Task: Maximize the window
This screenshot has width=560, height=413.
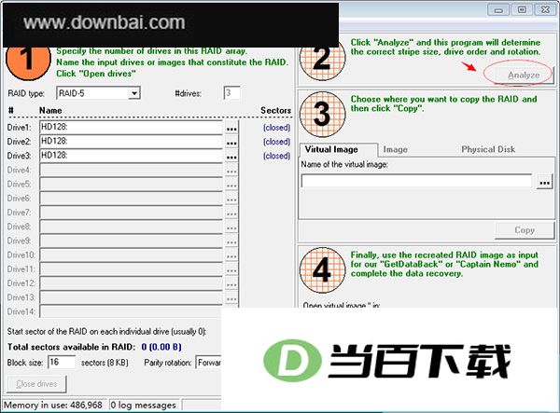Action: 522,9
